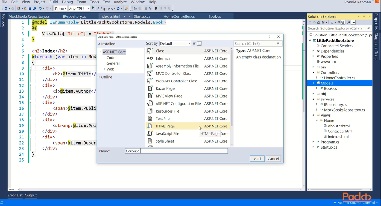Toggle auto-hide pin on Solution Explorer

[364, 16]
